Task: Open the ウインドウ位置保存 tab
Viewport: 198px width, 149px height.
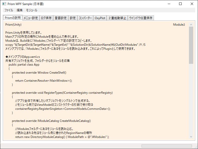Action: coord(141,18)
